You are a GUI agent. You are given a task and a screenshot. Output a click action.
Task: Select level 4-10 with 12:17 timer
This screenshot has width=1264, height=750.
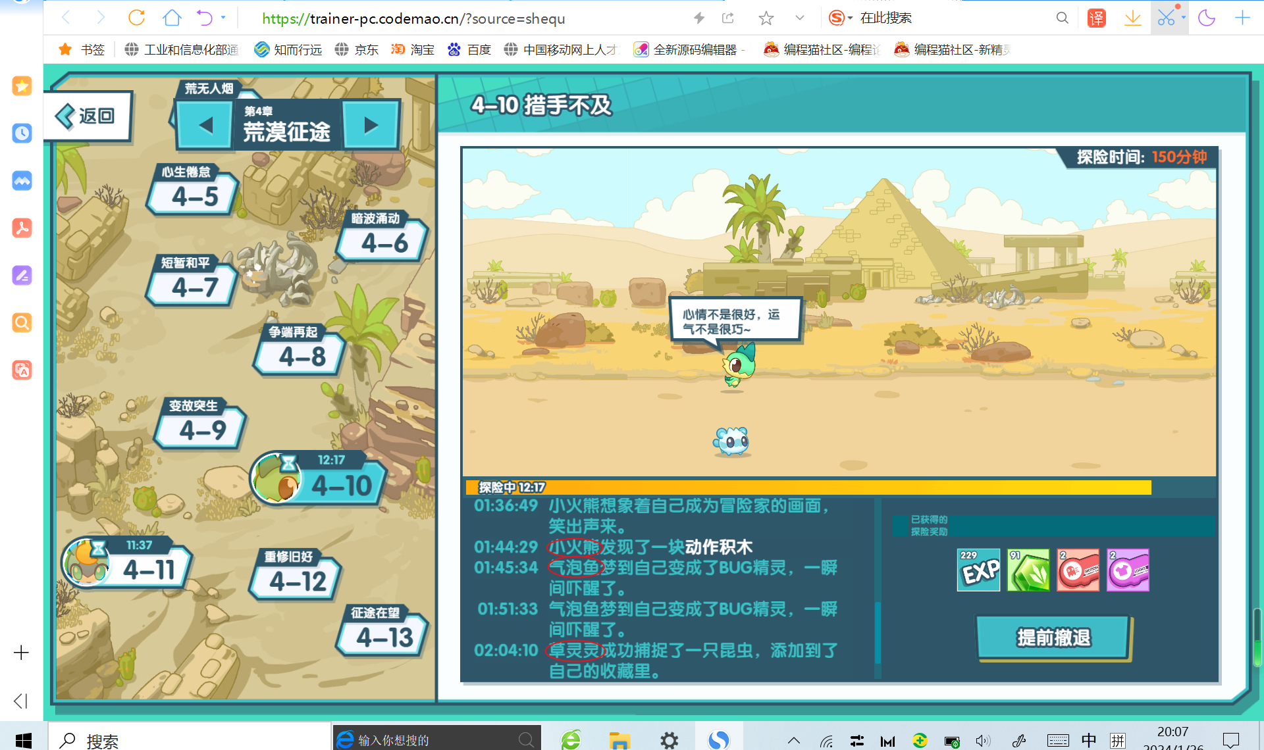(x=319, y=478)
